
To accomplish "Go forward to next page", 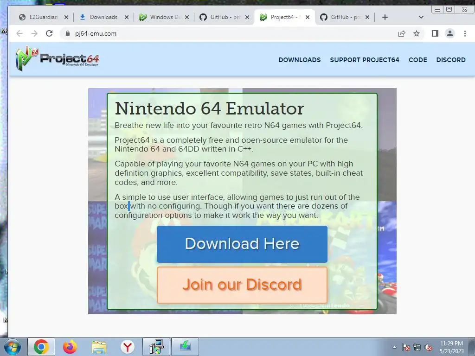I will tap(34, 33).
